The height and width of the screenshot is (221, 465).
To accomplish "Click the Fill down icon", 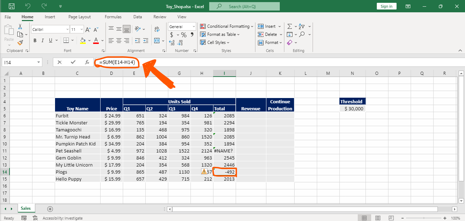I will tap(290, 34).
